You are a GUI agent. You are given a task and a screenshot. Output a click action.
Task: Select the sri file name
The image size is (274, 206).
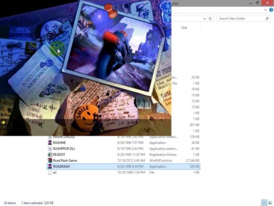tap(55, 173)
